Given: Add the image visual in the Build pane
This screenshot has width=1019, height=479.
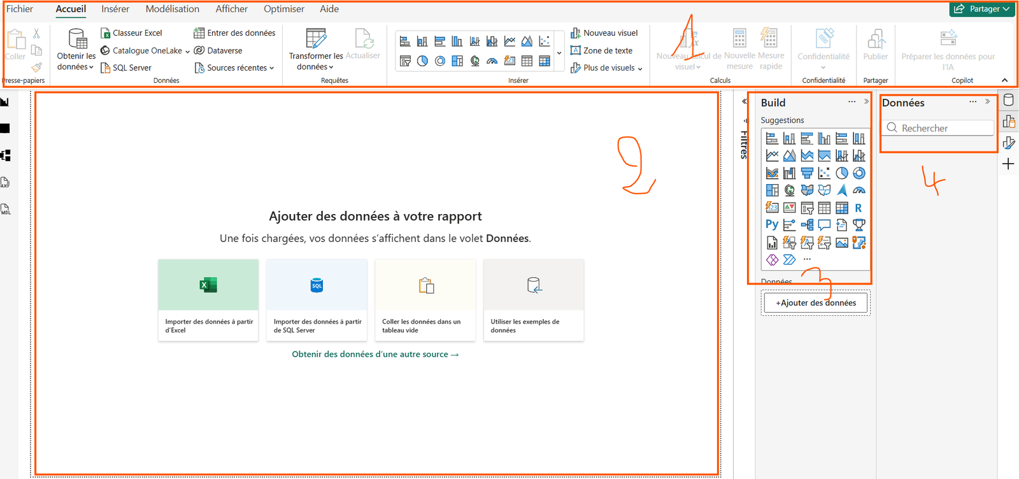Looking at the screenshot, I should coord(842,242).
